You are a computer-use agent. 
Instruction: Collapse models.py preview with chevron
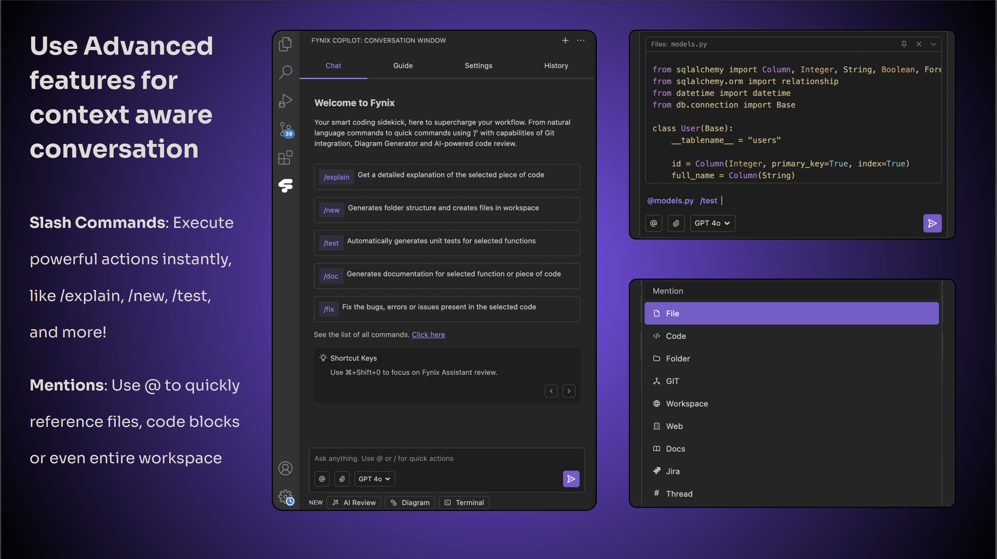tap(933, 44)
